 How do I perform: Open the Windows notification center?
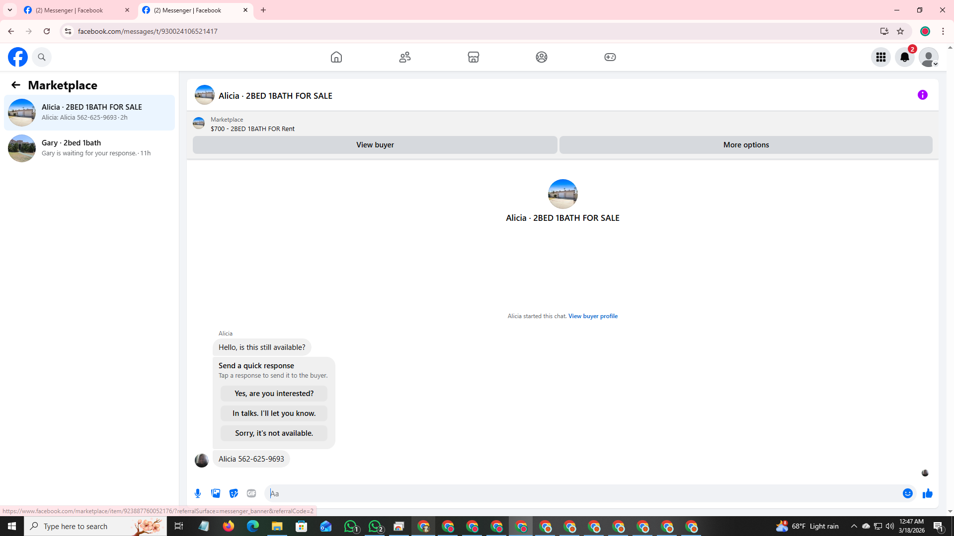click(x=939, y=526)
